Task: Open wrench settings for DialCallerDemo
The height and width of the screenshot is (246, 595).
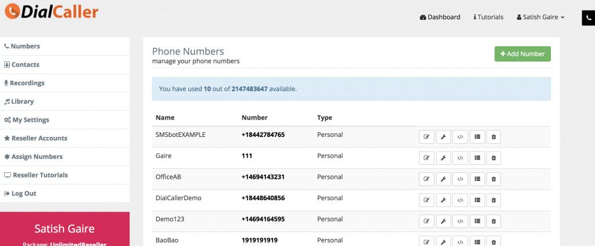Action: 443,200
